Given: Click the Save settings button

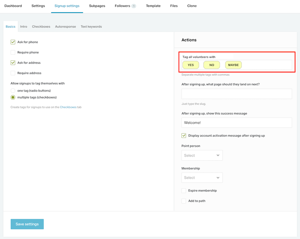Looking at the screenshot, I should pyautogui.click(x=27, y=224).
